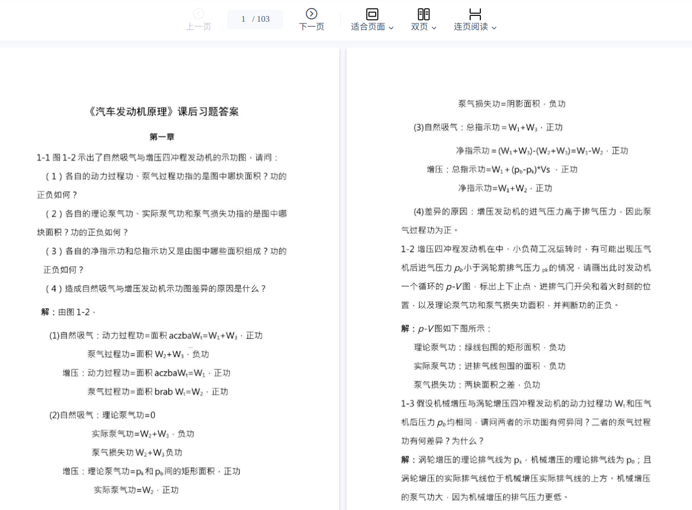Expand the 适合页面 dropdown arrow
The width and height of the screenshot is (692, 510).
[391, 27]
